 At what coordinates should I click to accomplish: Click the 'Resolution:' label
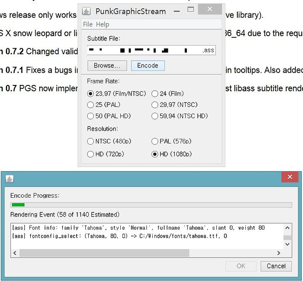pyautogui.click(x=102, y=129)
